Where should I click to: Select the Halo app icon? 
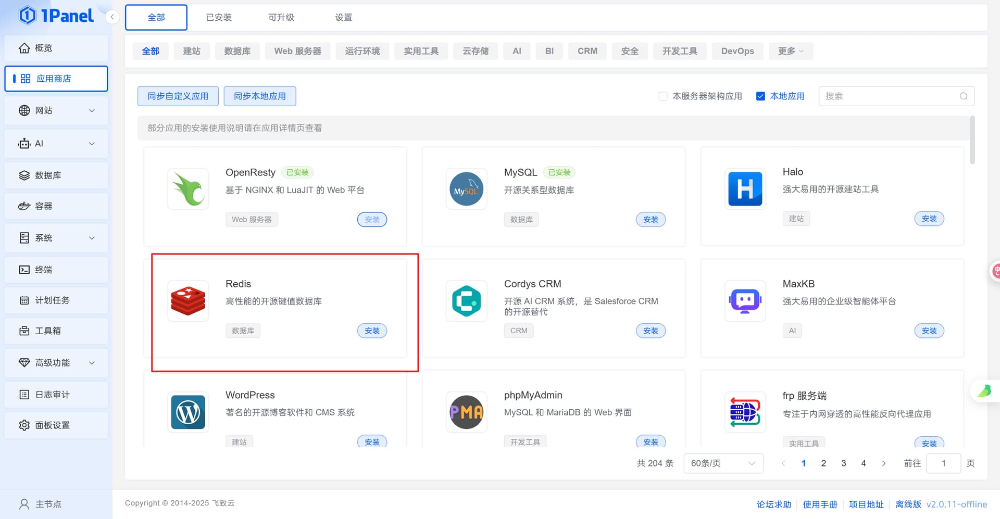(745, 189)
